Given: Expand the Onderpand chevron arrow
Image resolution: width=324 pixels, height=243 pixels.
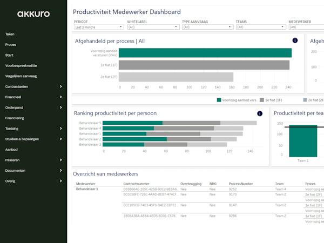Looking at the screenshot, I should (60, 107).
